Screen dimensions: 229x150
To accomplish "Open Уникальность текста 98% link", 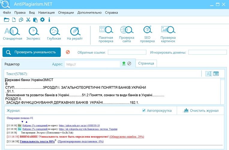I will click(37, 141).
